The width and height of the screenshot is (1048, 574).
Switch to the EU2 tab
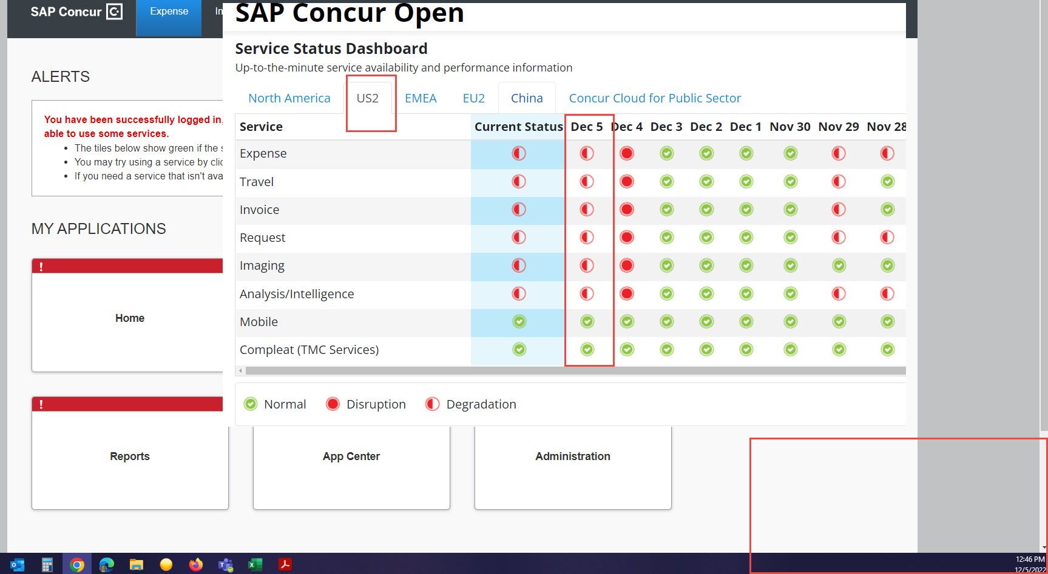pos(473,98)
